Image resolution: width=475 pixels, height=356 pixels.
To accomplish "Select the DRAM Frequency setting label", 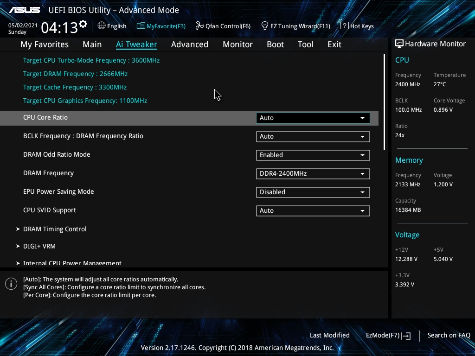I will pyautogui.click(x=48, y=173).
